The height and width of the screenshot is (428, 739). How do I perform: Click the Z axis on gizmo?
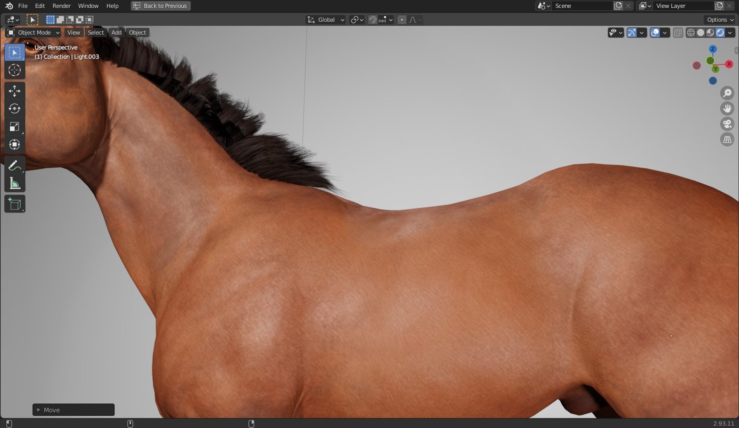713,49
